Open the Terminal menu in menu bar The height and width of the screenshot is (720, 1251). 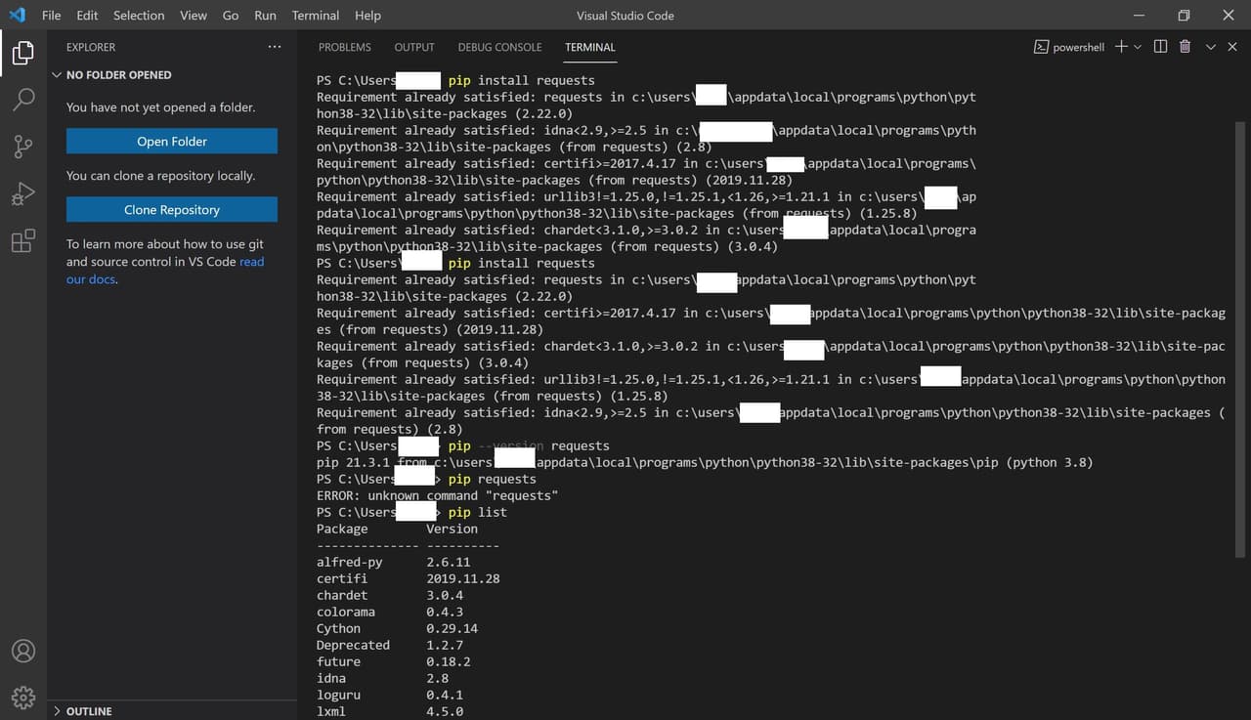316,16
